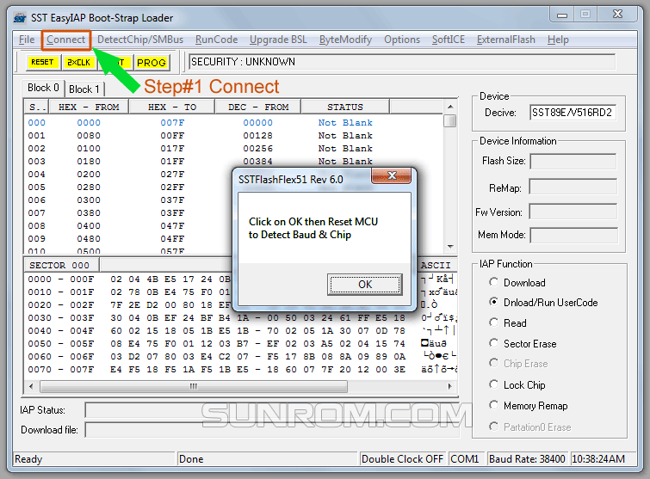This screenshot has width=650, height=479.
Task: Click the Fw Version field
Action: (573, 212)
